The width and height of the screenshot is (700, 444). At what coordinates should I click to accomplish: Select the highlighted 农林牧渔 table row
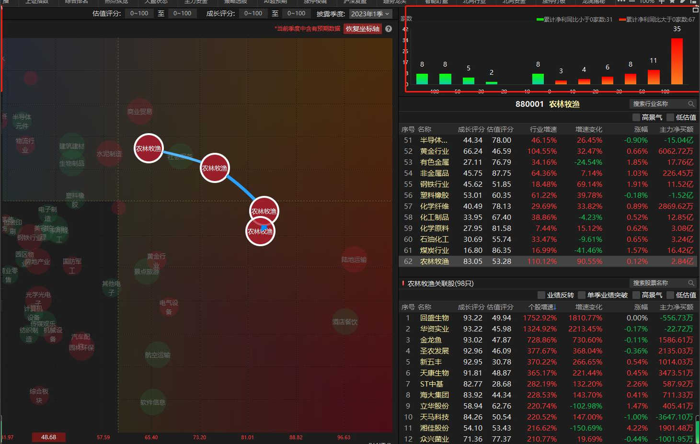[x=548, y=262]
